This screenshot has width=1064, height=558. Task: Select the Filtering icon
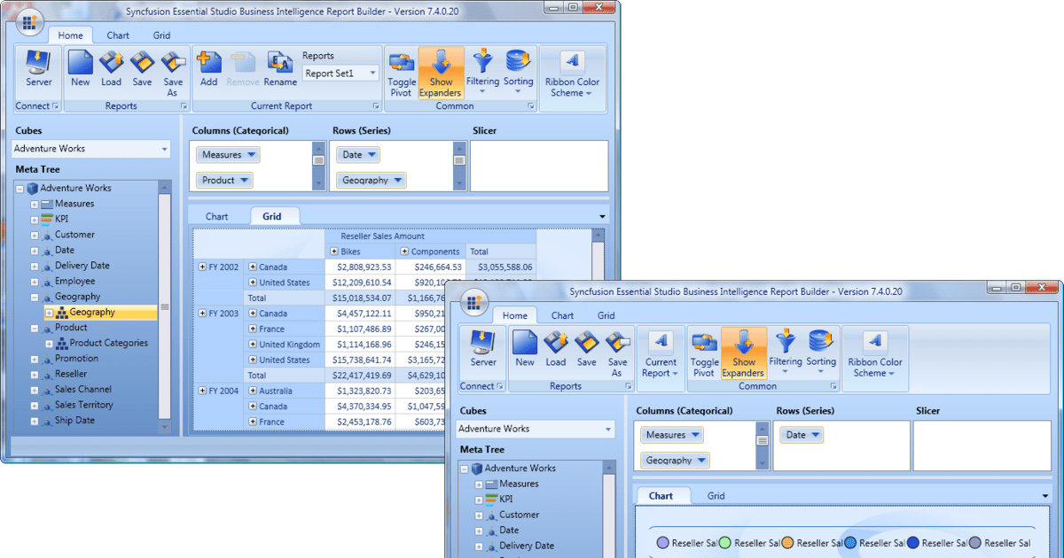(x=482, y=71)
